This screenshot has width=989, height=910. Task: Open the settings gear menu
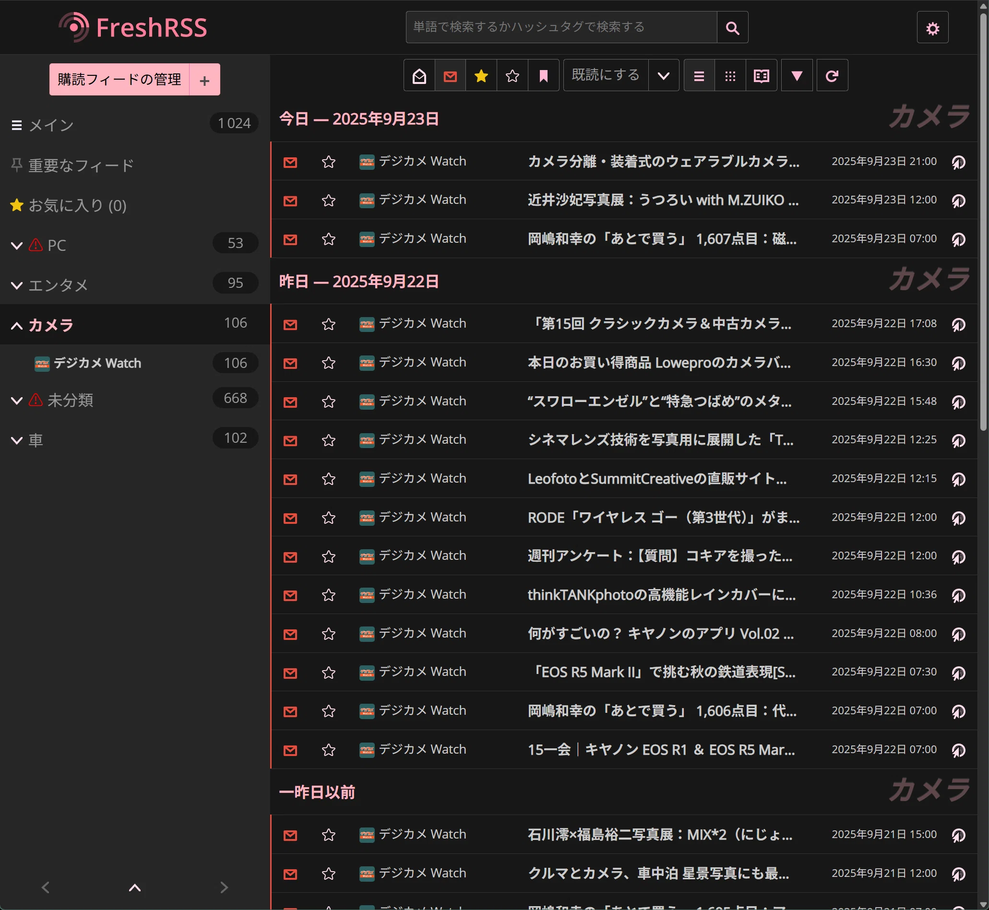pos(932,27)
